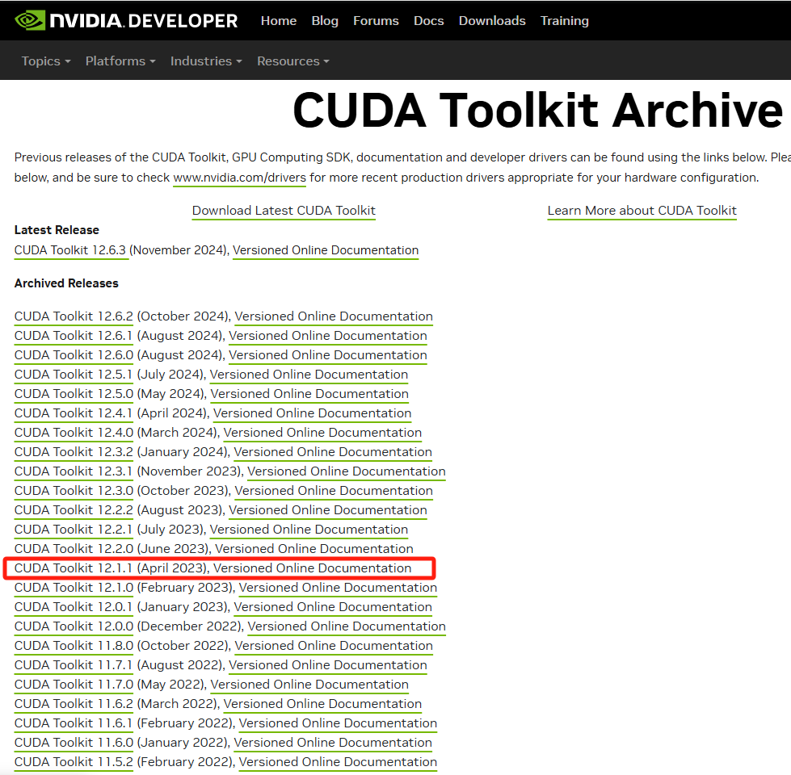Click Learn More about CUDA Toolkit

click(642, 211)
